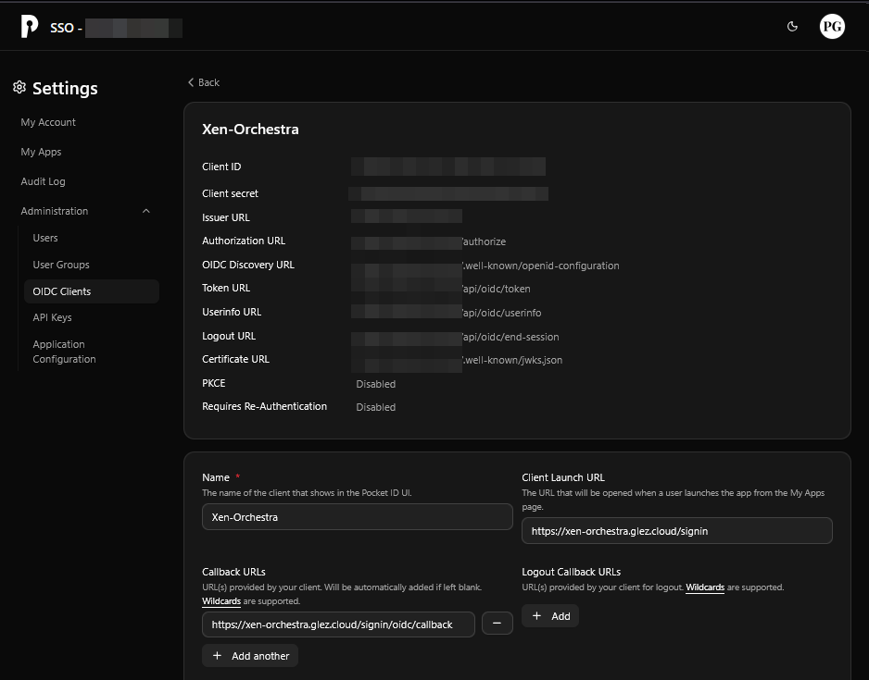Click Token URL api/oidc/token value
869x680 pixels.
441,289
